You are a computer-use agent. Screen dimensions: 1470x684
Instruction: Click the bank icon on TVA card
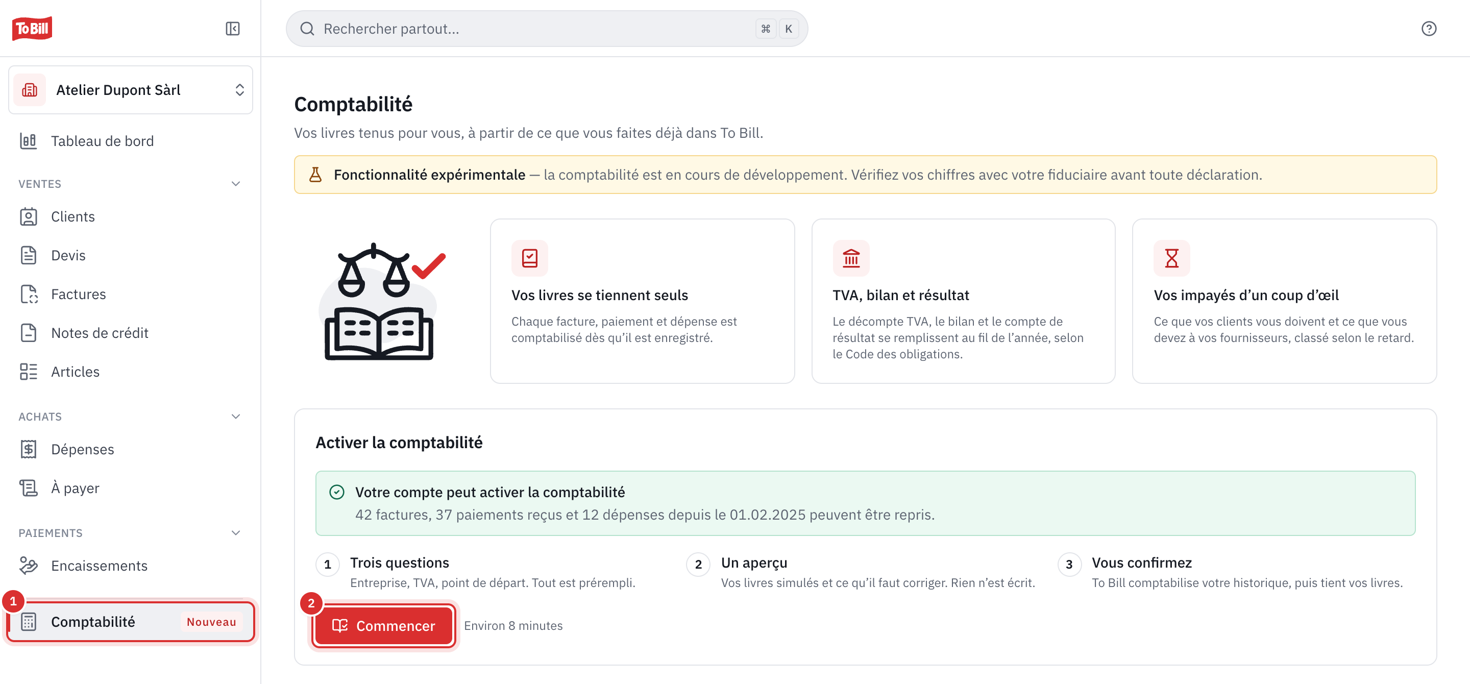(x=851, y=258)
